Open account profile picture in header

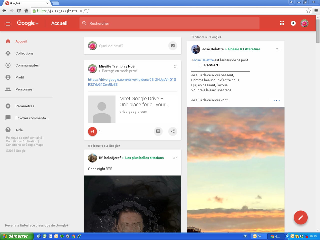pyautogui.click(x=304, y=23)
